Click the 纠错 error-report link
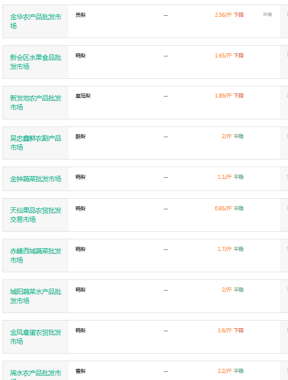The width and height of the screenshot is (288, 380). [267, 15]
